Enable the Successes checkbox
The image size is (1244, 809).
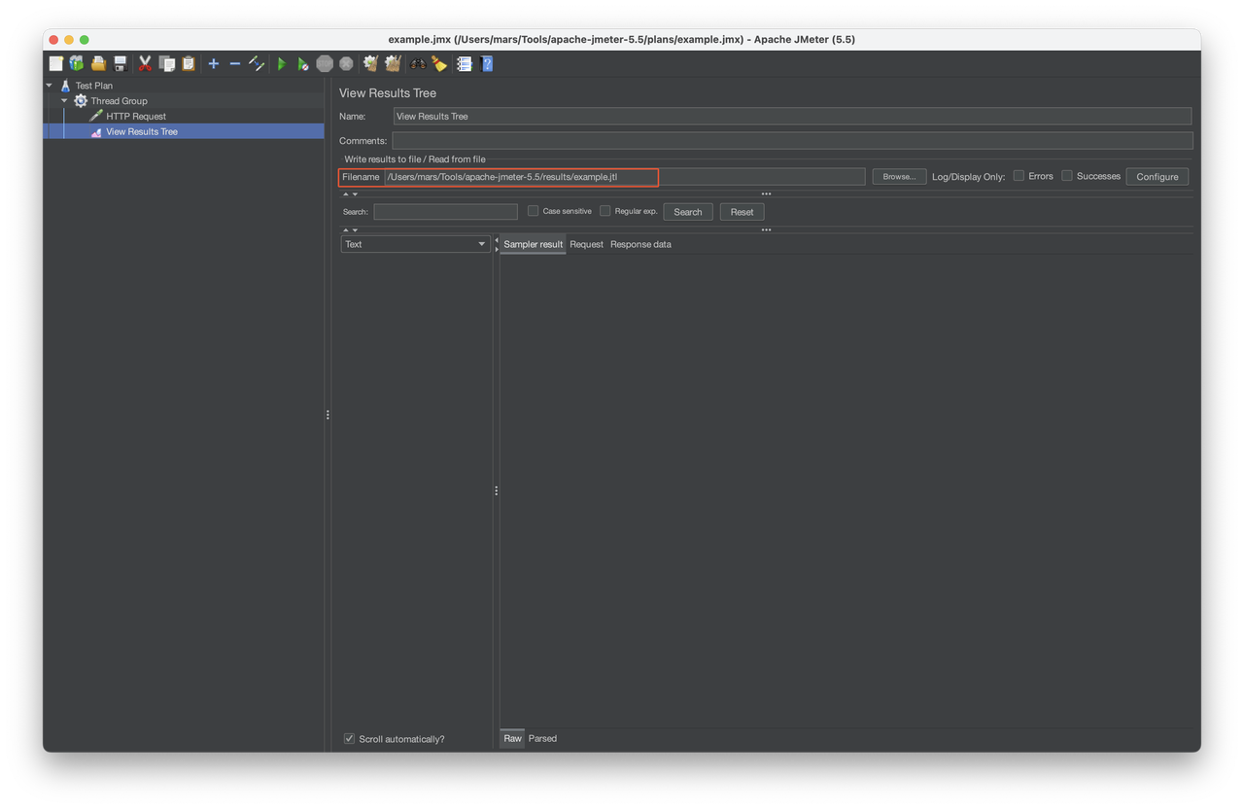click(x=1067, y=176)
